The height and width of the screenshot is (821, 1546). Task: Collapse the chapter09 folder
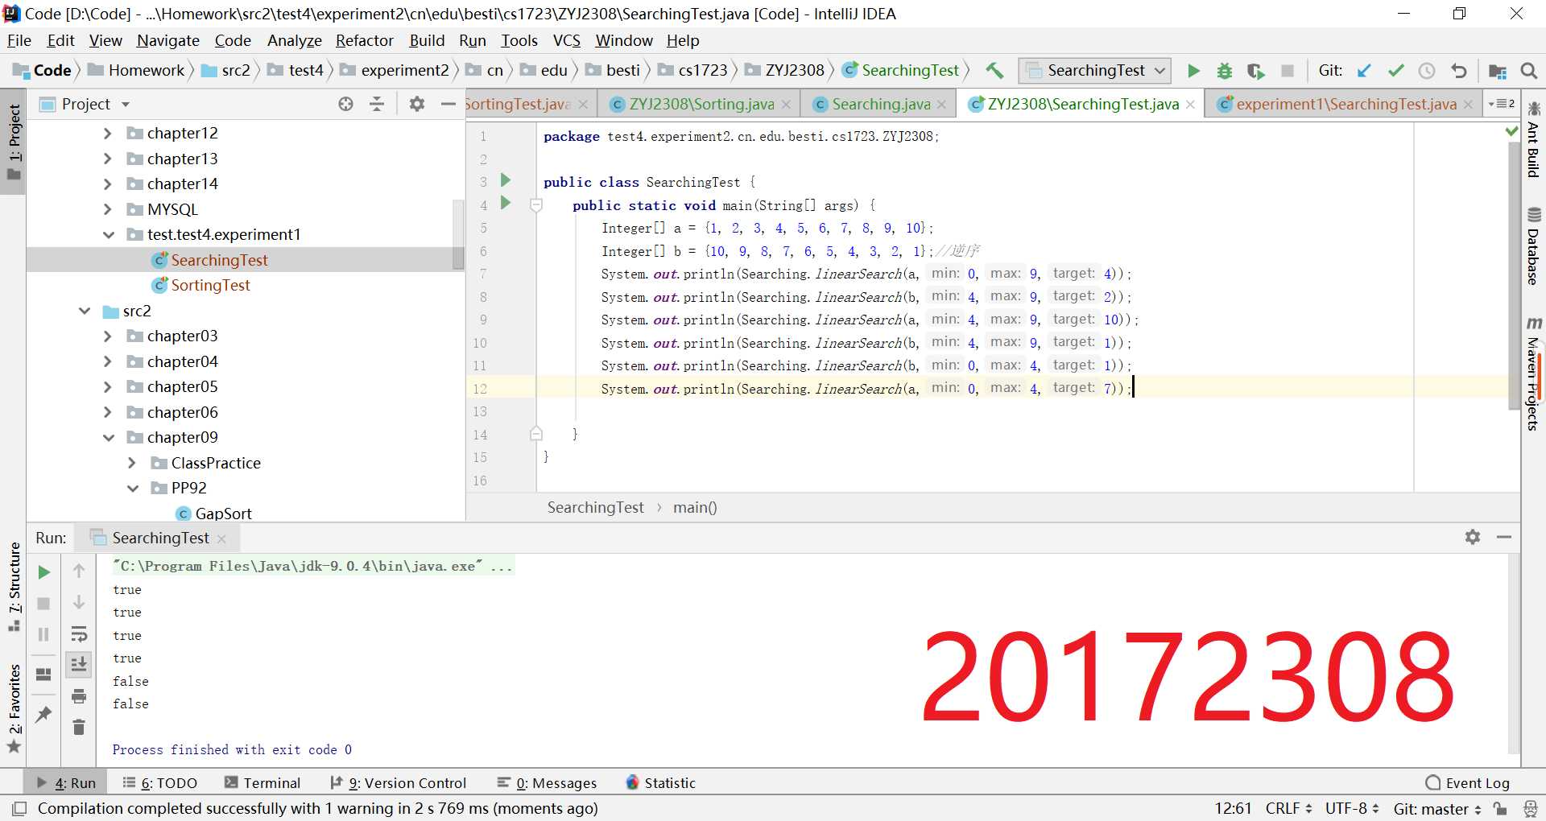click(x=108, y=438)
